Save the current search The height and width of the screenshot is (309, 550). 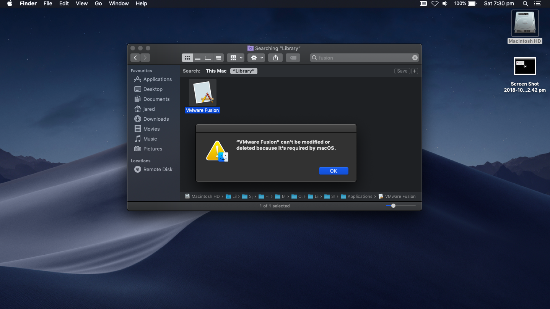[x=402, y=71]
